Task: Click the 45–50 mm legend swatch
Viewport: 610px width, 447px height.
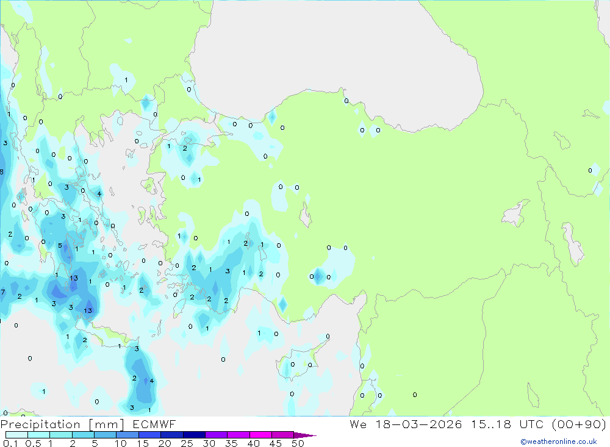Action: click(283, 435)
